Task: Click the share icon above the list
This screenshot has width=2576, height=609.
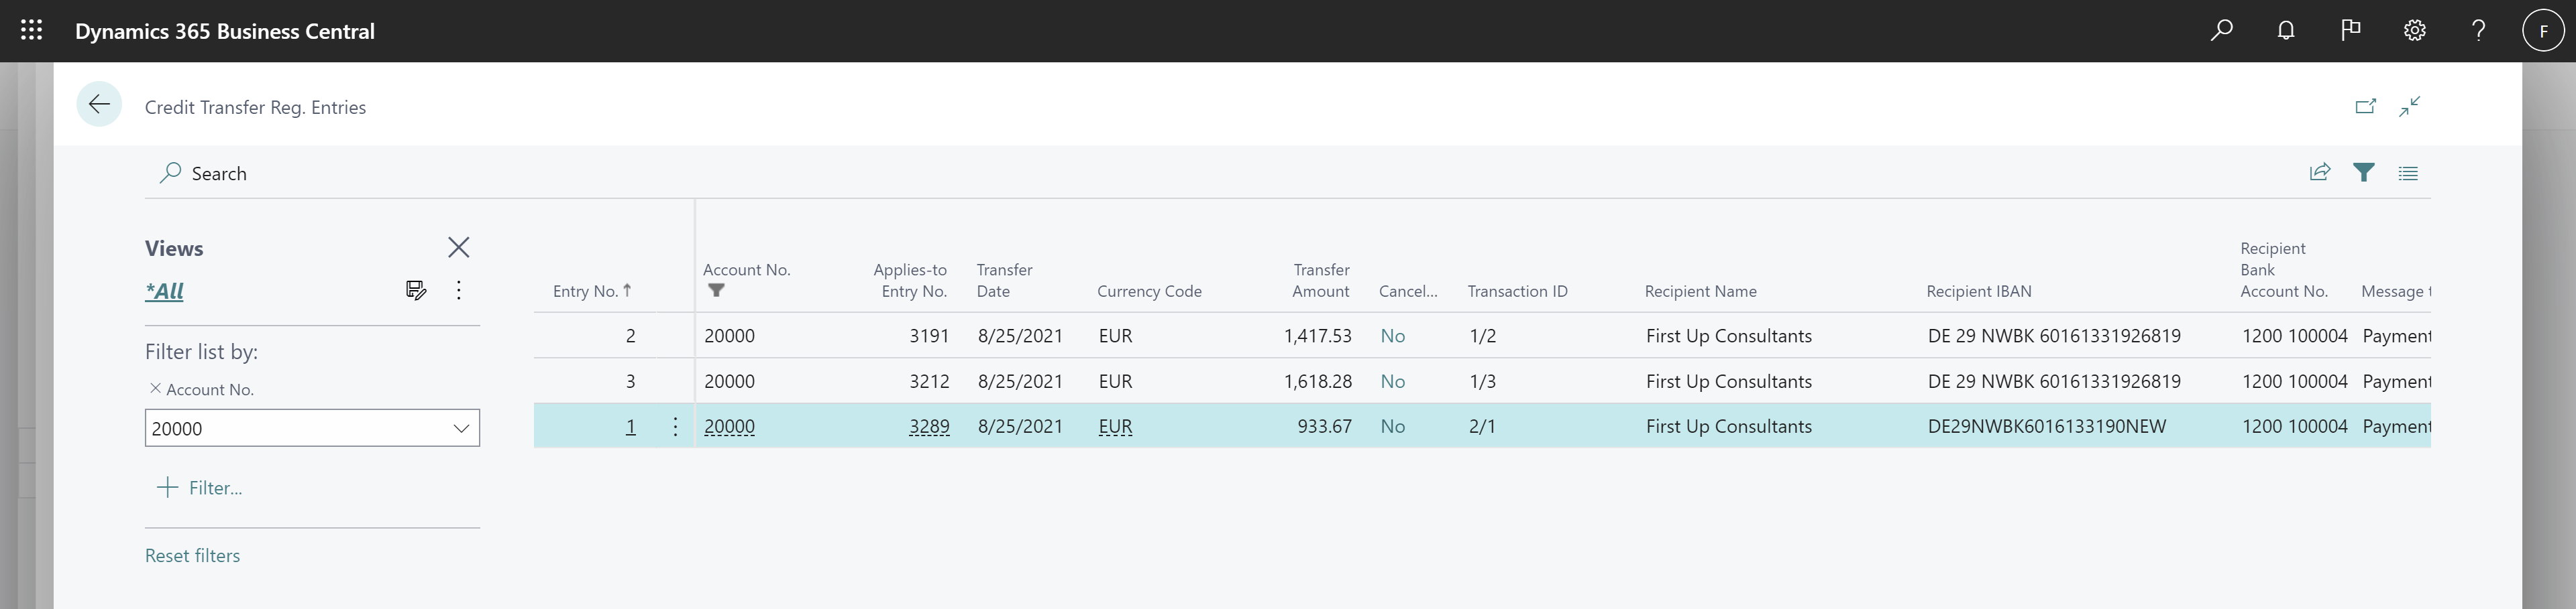Action: 2320,173
